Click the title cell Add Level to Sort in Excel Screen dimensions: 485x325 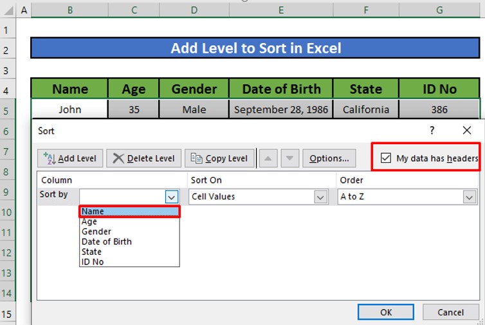[255, 48]
